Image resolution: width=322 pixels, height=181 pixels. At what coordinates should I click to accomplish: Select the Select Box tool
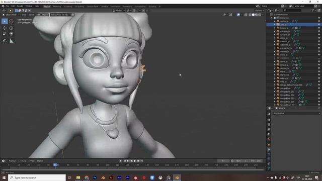pyautogui.click(x=5, y=21)
